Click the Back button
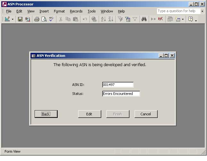This screenshot has height=161, width=207. point(46,114)
